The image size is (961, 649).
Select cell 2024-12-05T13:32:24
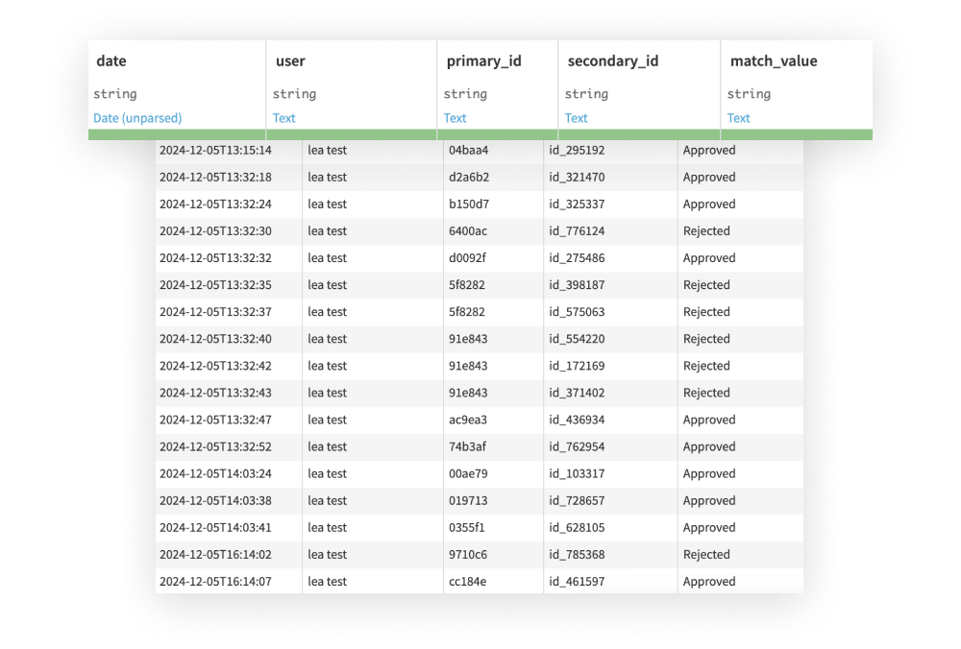215,204
